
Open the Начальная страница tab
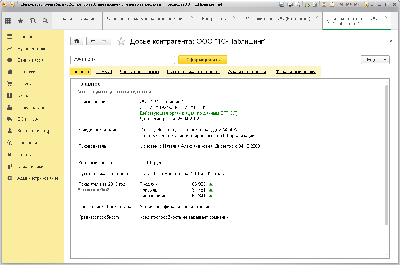pyautogui.click(x=77, y=18)
